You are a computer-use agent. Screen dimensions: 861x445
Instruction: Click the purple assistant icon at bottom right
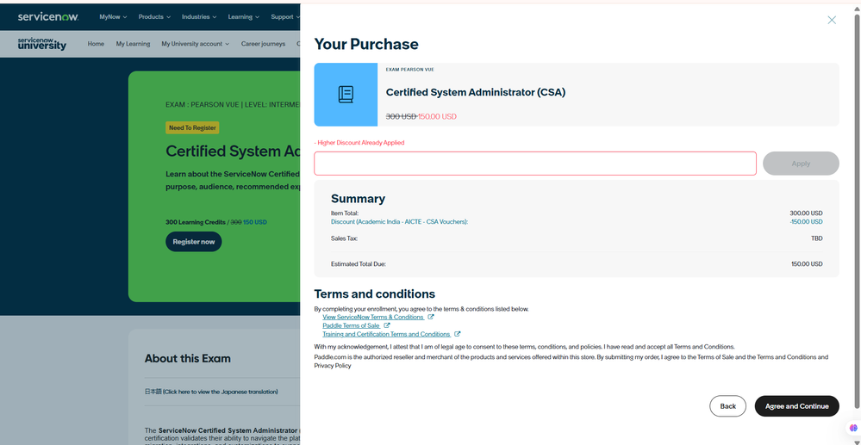point(852,428)
